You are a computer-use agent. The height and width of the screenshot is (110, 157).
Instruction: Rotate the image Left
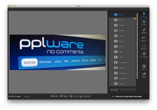(x=54, y=96)
